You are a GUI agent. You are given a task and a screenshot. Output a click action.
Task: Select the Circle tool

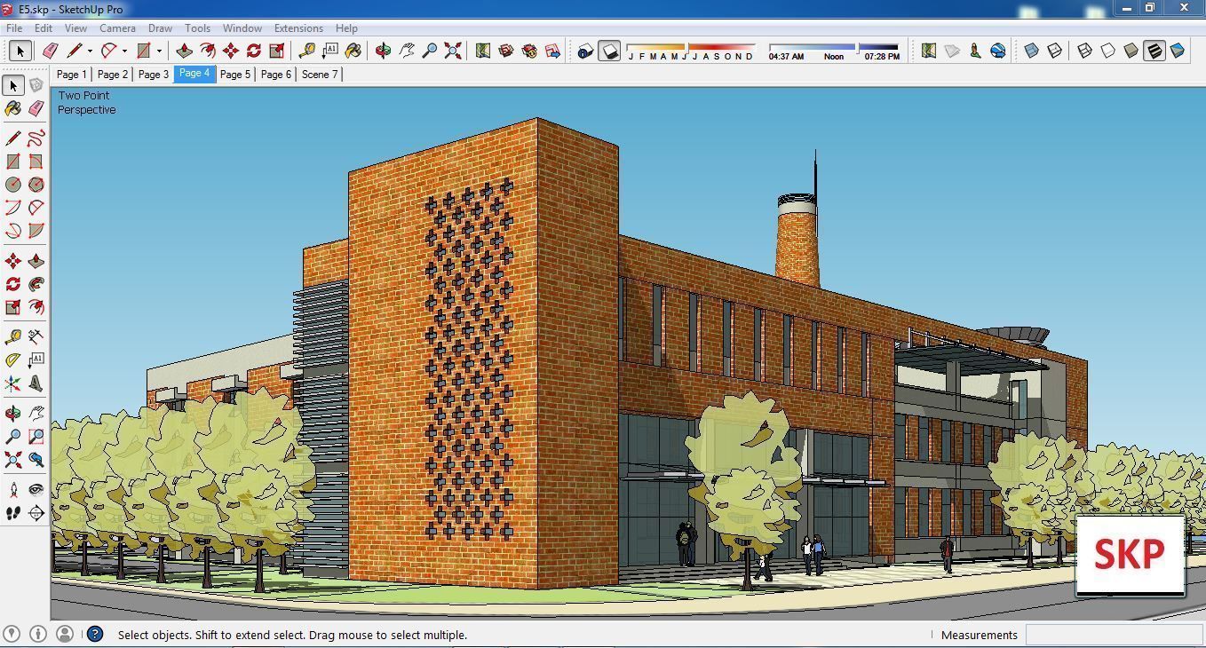[13, 185]
